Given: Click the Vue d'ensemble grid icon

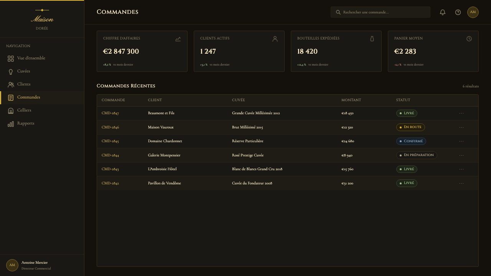Looking at the screenshot, I should point(11,59).
